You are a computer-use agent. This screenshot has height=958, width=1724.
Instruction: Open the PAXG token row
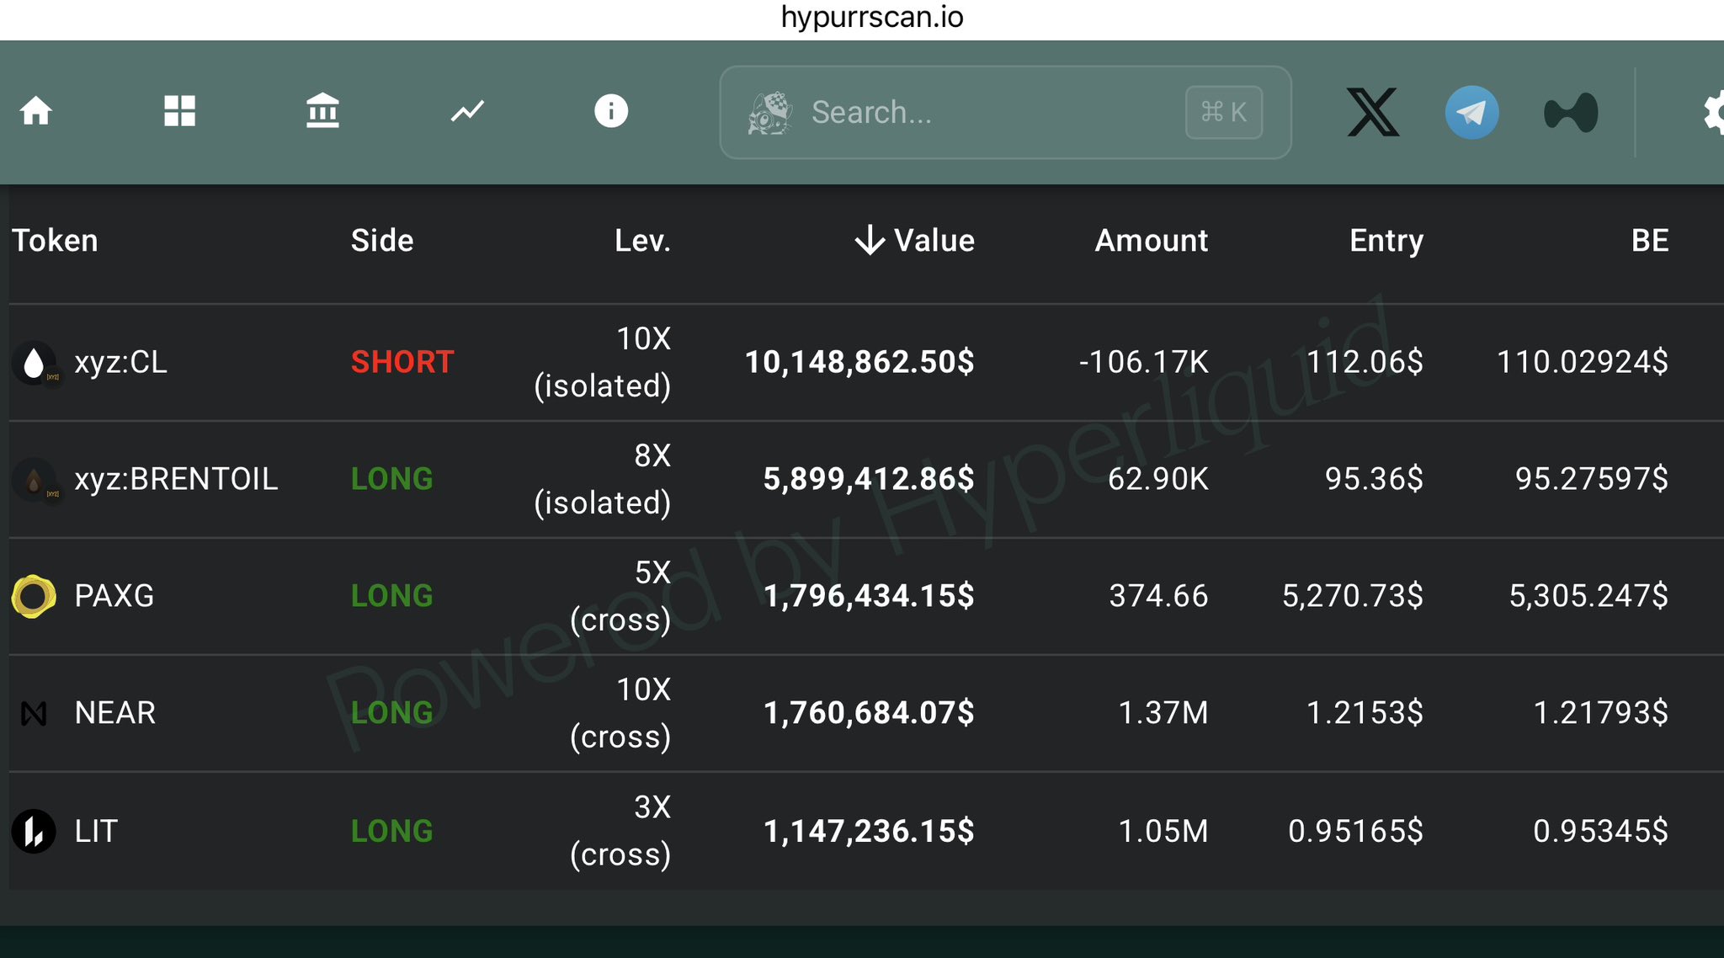(x=114, y=596)
